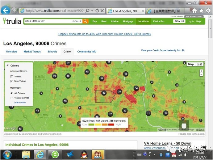Go back using the browser back arrow
The image size is (213, 160).
point(6,10)
